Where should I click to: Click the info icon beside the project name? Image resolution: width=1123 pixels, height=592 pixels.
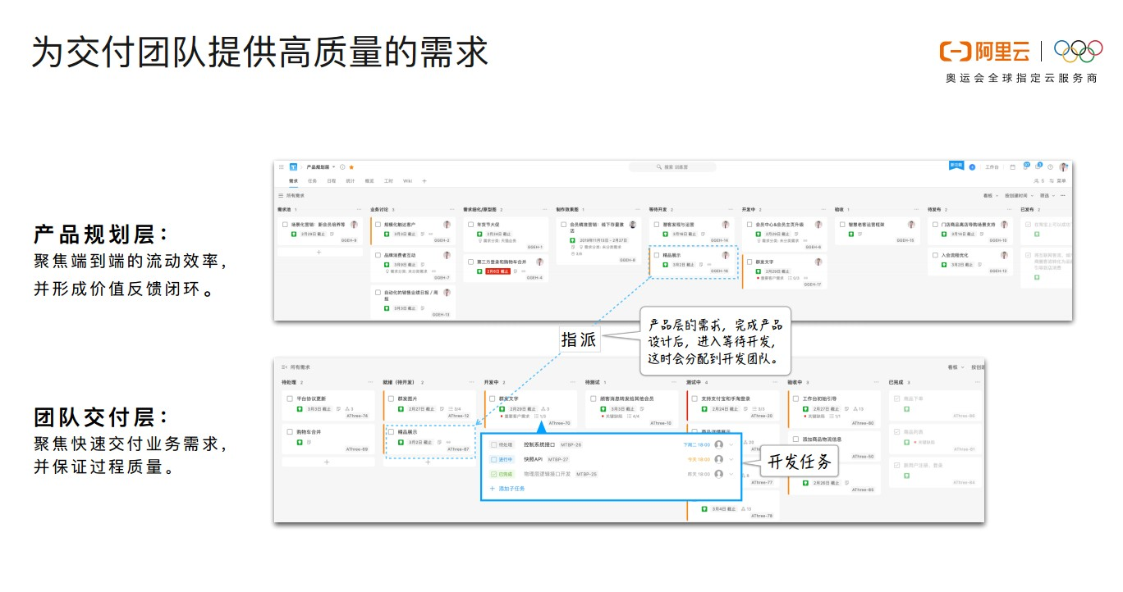[342, 166]
